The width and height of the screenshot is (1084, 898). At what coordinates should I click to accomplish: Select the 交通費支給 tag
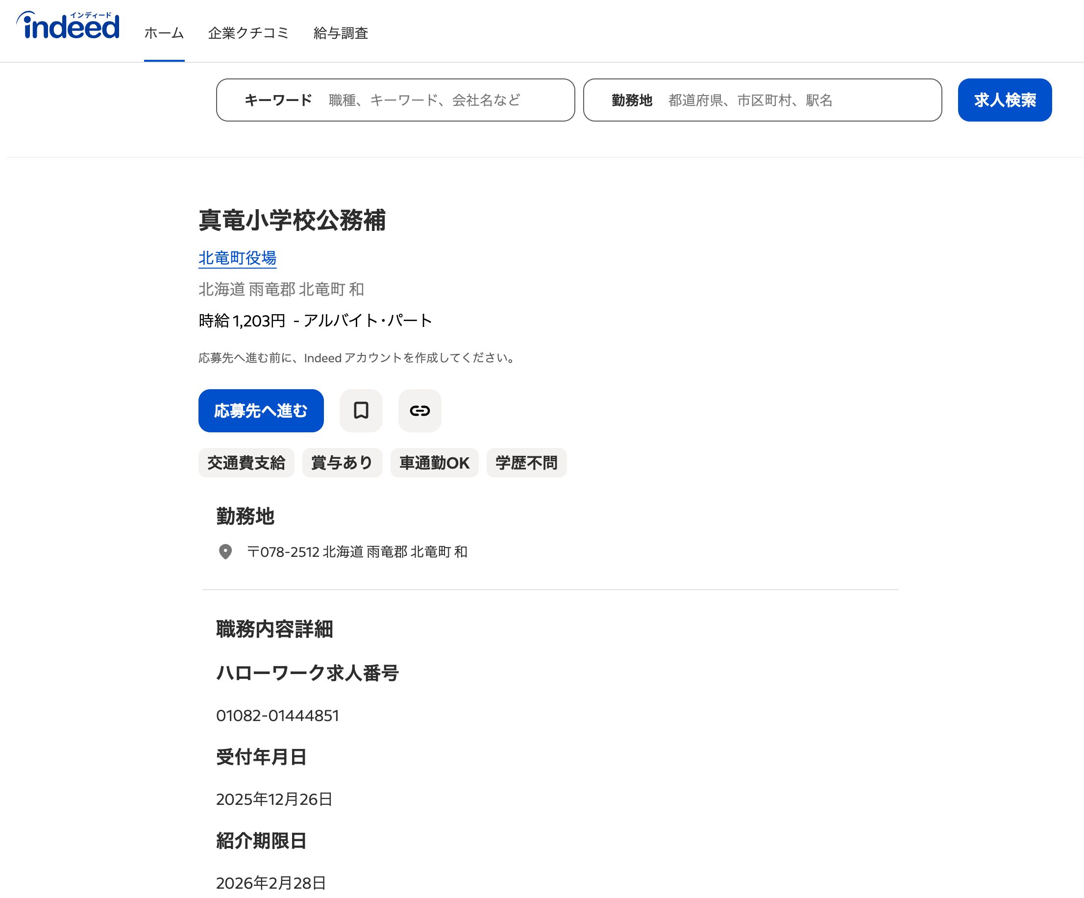point(246,463)
